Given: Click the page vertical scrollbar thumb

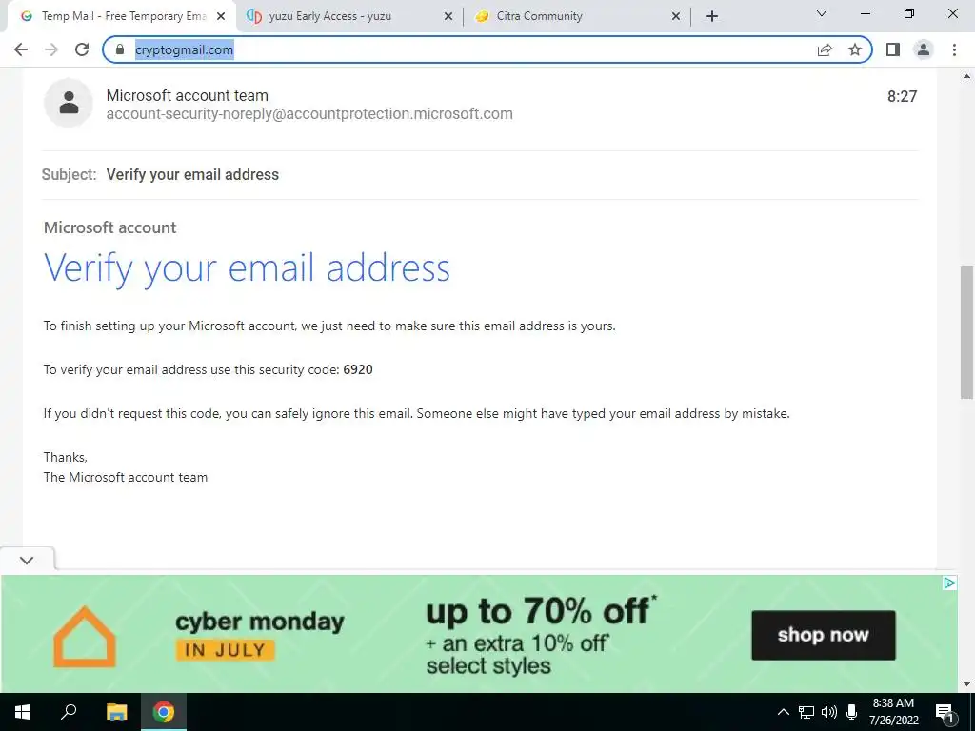Looking at the screenshot, I should 966,332.
